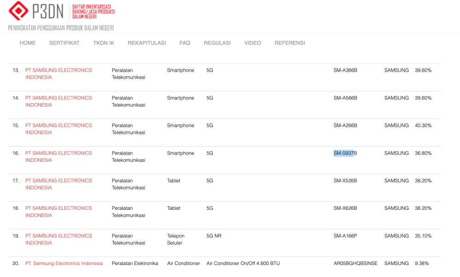Open company link in row 19
This screenshot has width=460, height=277.
click(58, 239)
